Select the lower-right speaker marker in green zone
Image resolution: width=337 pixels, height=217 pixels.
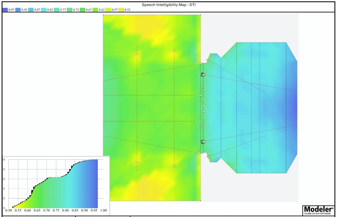coord(174,166)
